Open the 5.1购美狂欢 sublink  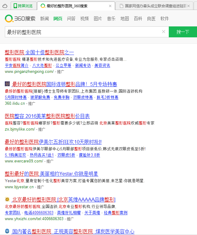[x=15, y=155]
